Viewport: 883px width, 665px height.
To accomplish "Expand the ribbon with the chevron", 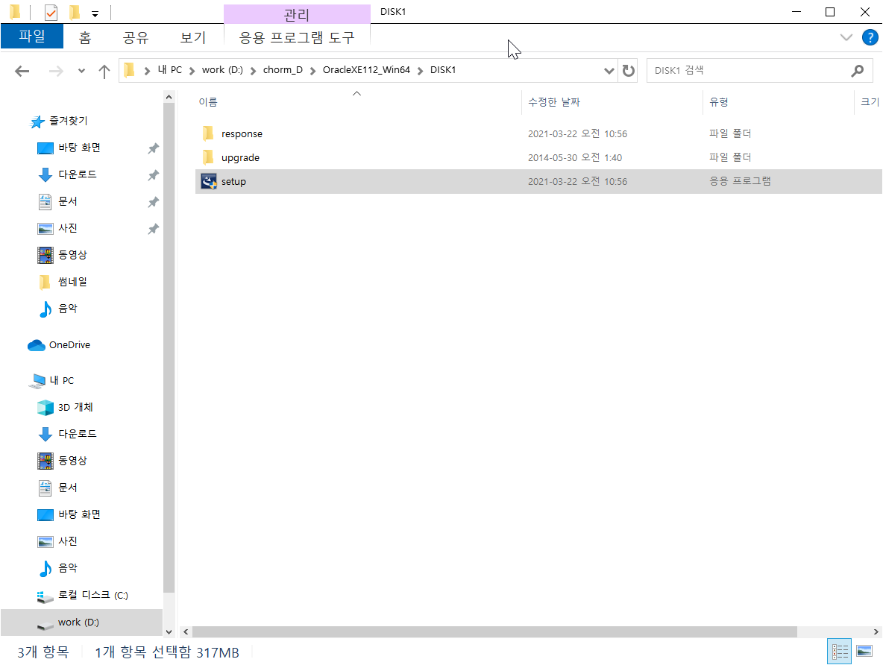I will coord(846,38).
